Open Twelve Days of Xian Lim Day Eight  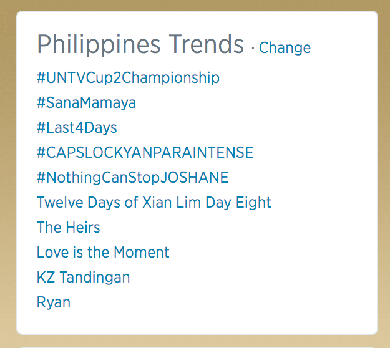point(154,203)
